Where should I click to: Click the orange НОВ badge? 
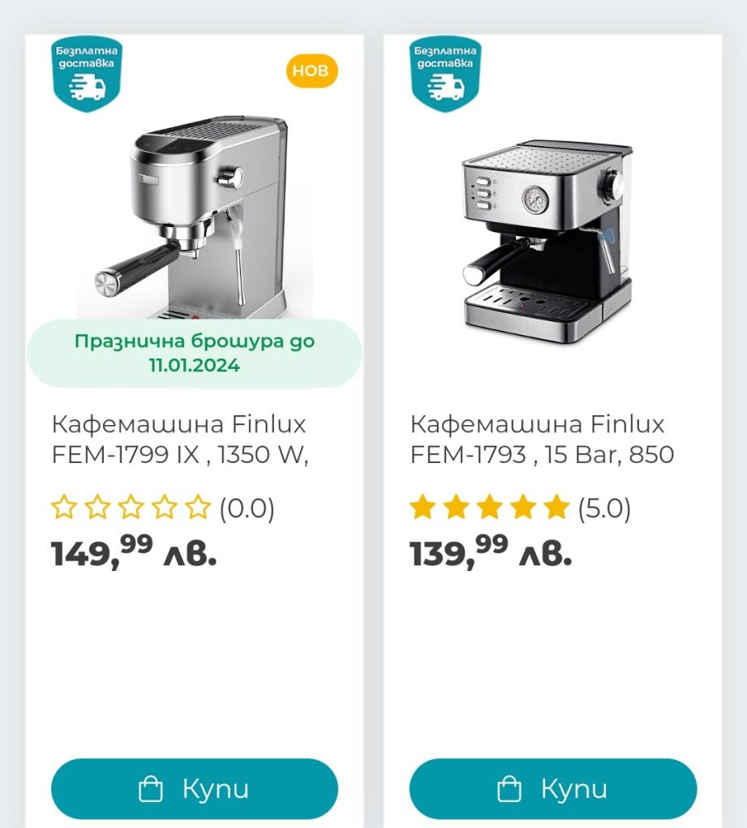point(311,71)
